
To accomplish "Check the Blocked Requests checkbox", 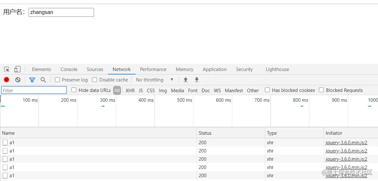I will coord(321,90).
